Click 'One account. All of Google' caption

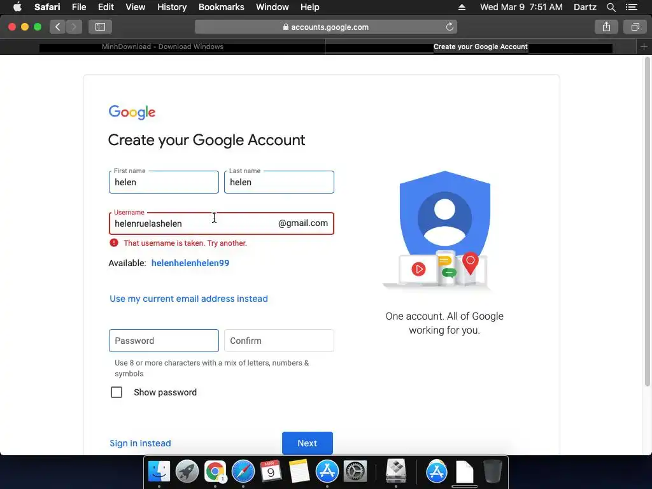click(444, 323)
